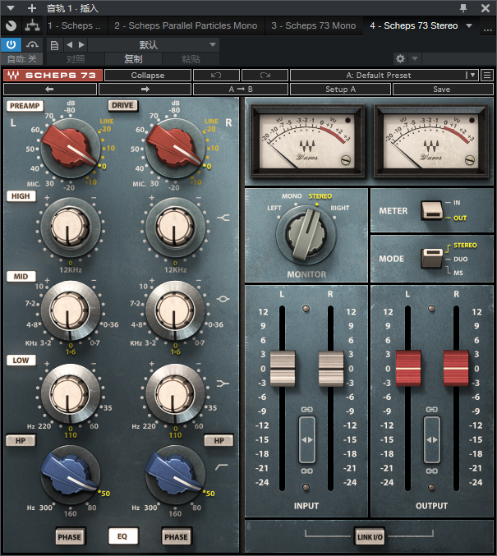
Task: Toggle the left PHASE button
Action: [70, 537]
